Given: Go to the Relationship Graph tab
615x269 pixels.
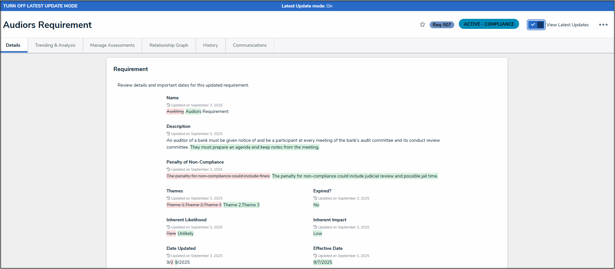Looking at the screenshot, I should 169,45.
